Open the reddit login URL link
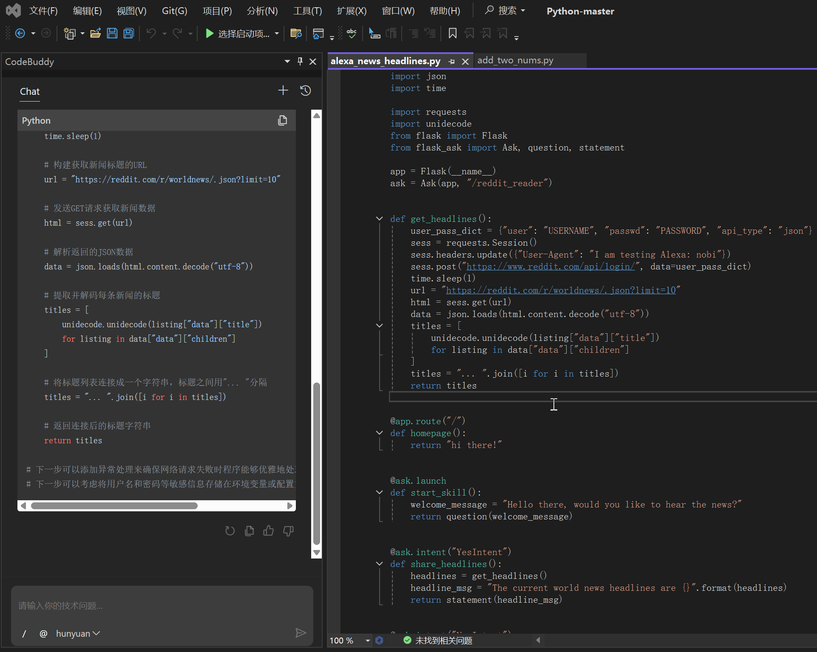This screenshot has height=652, width=817. point(550,266)
